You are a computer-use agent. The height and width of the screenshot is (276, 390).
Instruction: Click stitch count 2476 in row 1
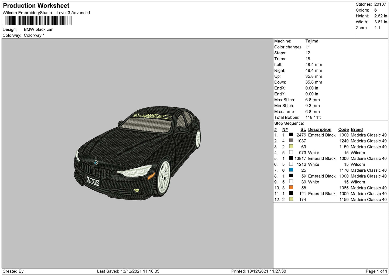(301, 135)
